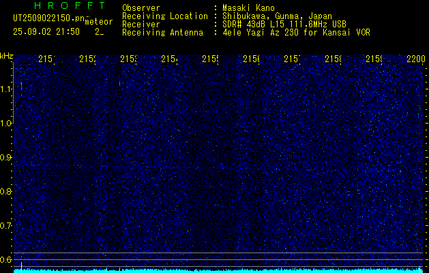Click the kHz axis unit label
Viewport: 429px width, 273px height.
(x=7, y=56)
